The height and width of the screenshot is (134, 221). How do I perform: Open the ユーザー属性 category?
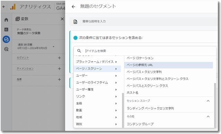click(x=97, y=89)
